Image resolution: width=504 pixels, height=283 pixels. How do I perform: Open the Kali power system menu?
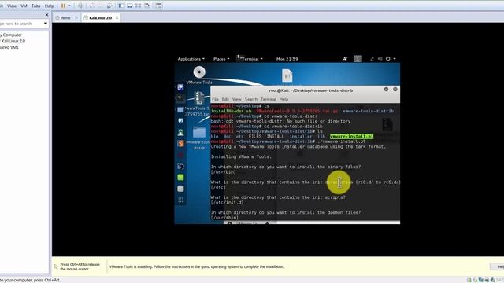[391, 59]
